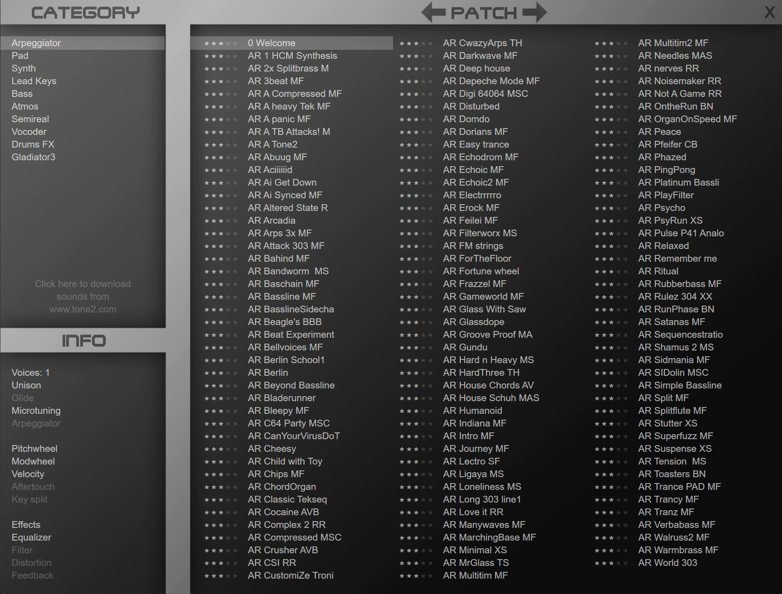
Task: Select patch AR A heavy Tek MF
Action: 289,106
